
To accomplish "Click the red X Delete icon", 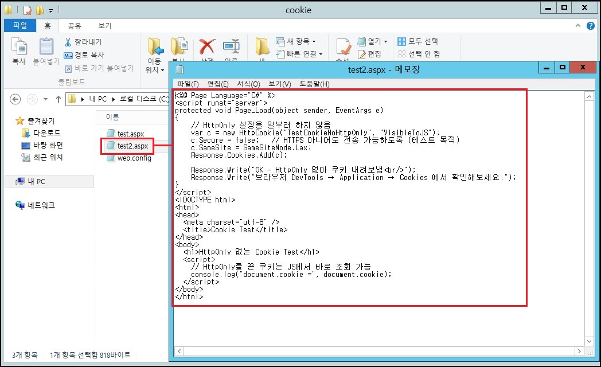I will pos(207,46).
